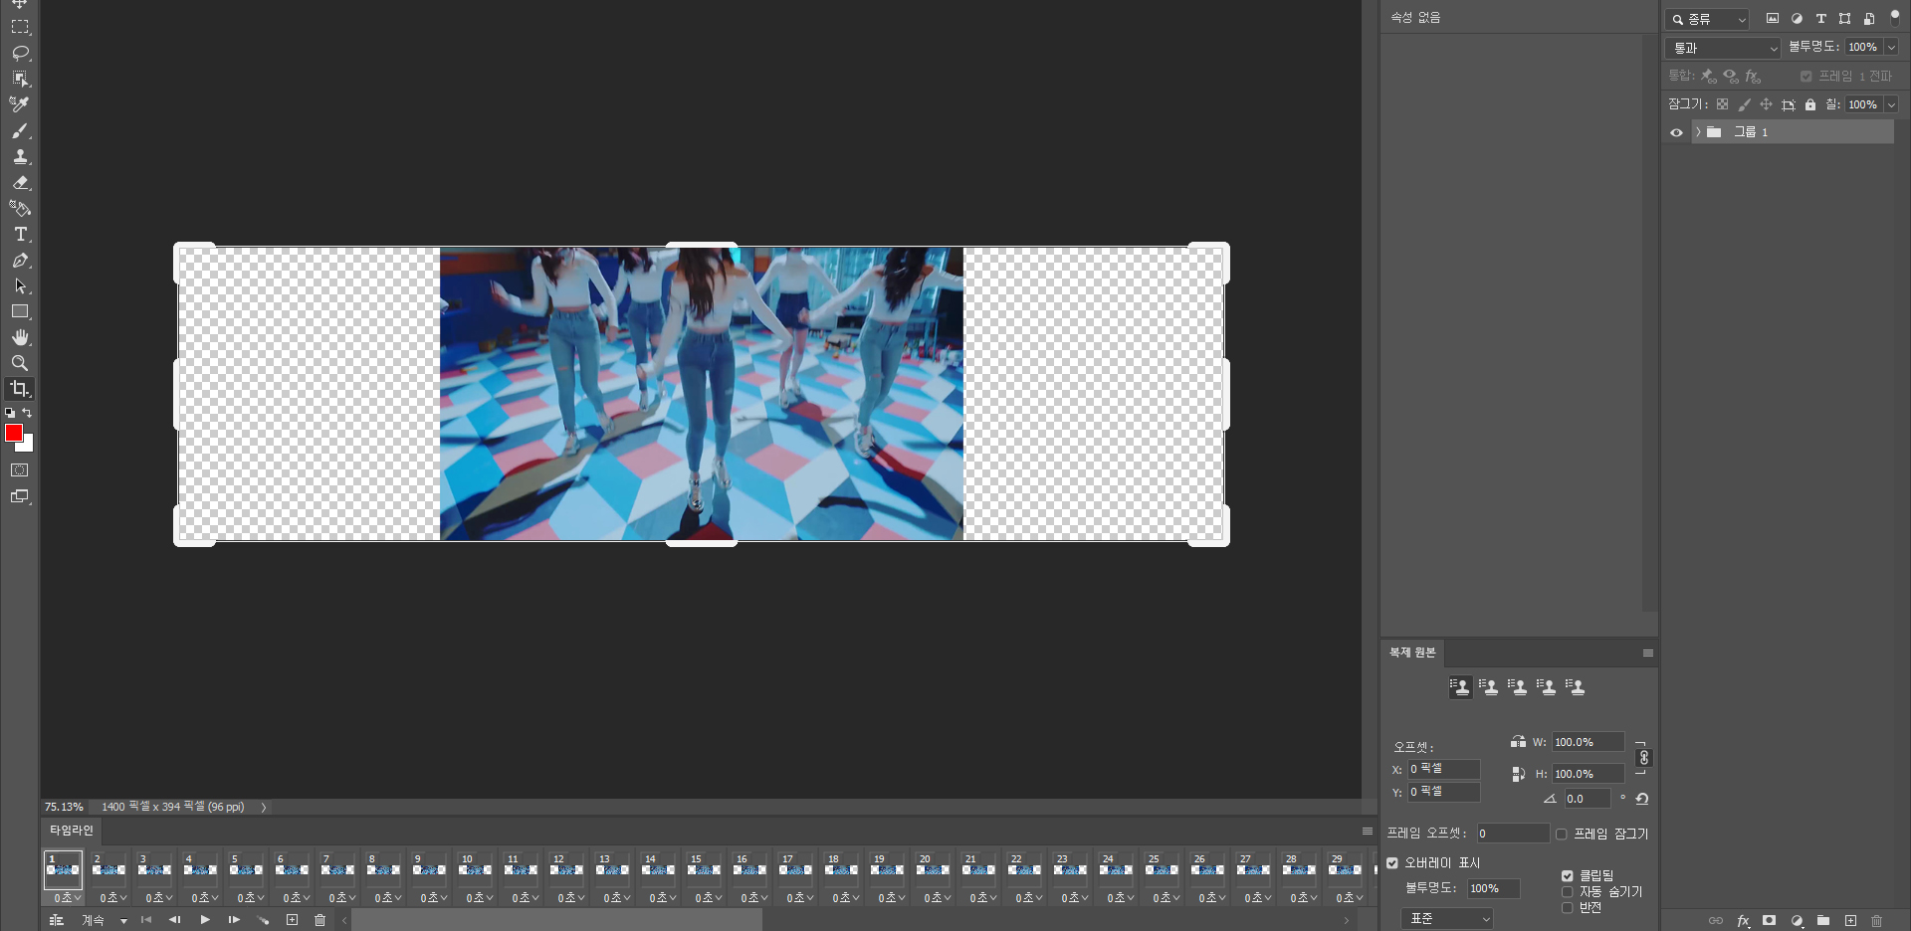
Task: Select the Object Selection tool
Action: 20,79
